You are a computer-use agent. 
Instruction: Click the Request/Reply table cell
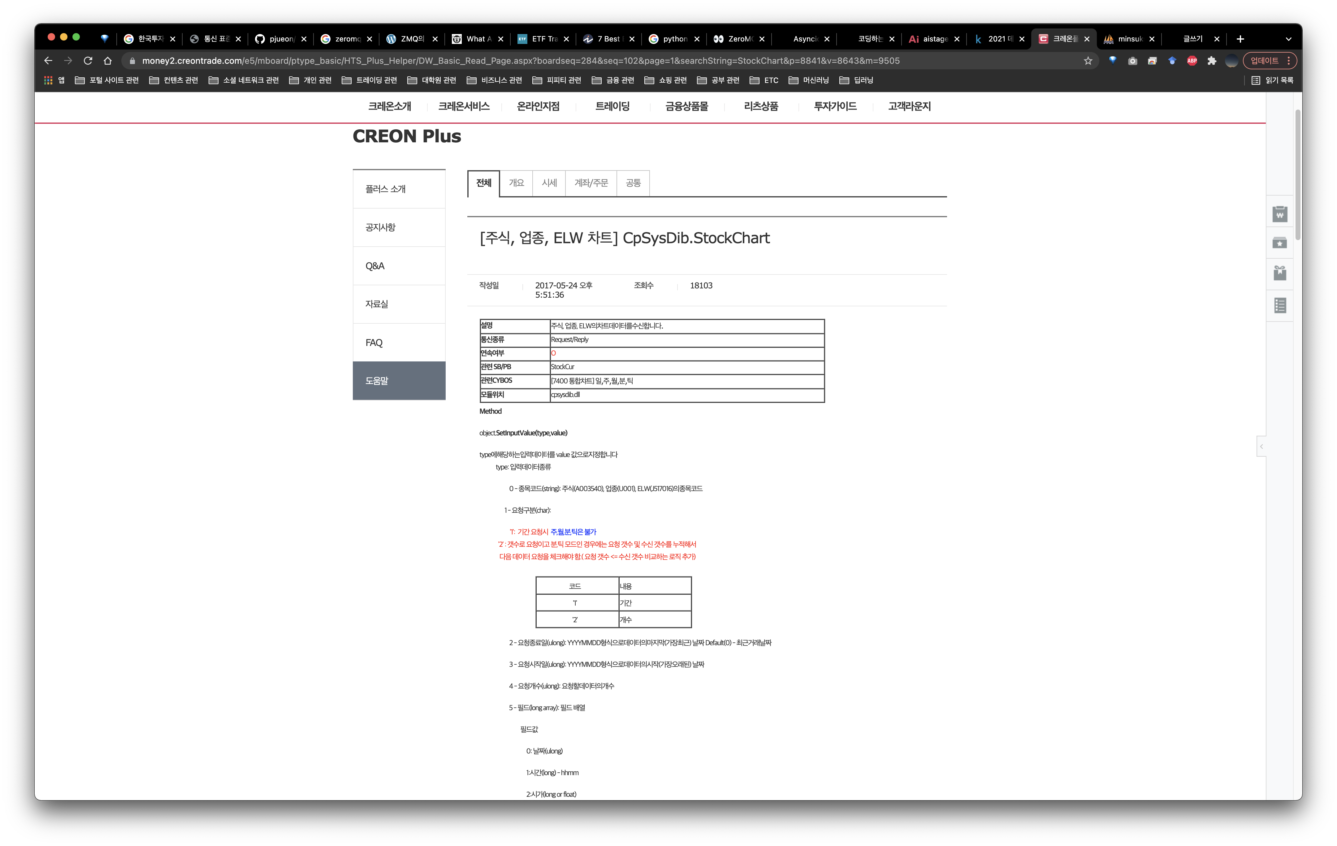(x=687, y=340)
